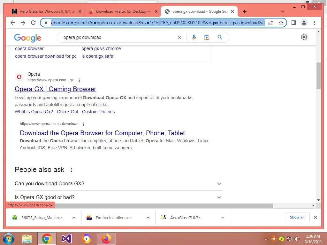Image resolution: width=327 pixels, height=245 pixels.
Task: Click the scroll-down arrow on the page
Action: tap(318, 200)
